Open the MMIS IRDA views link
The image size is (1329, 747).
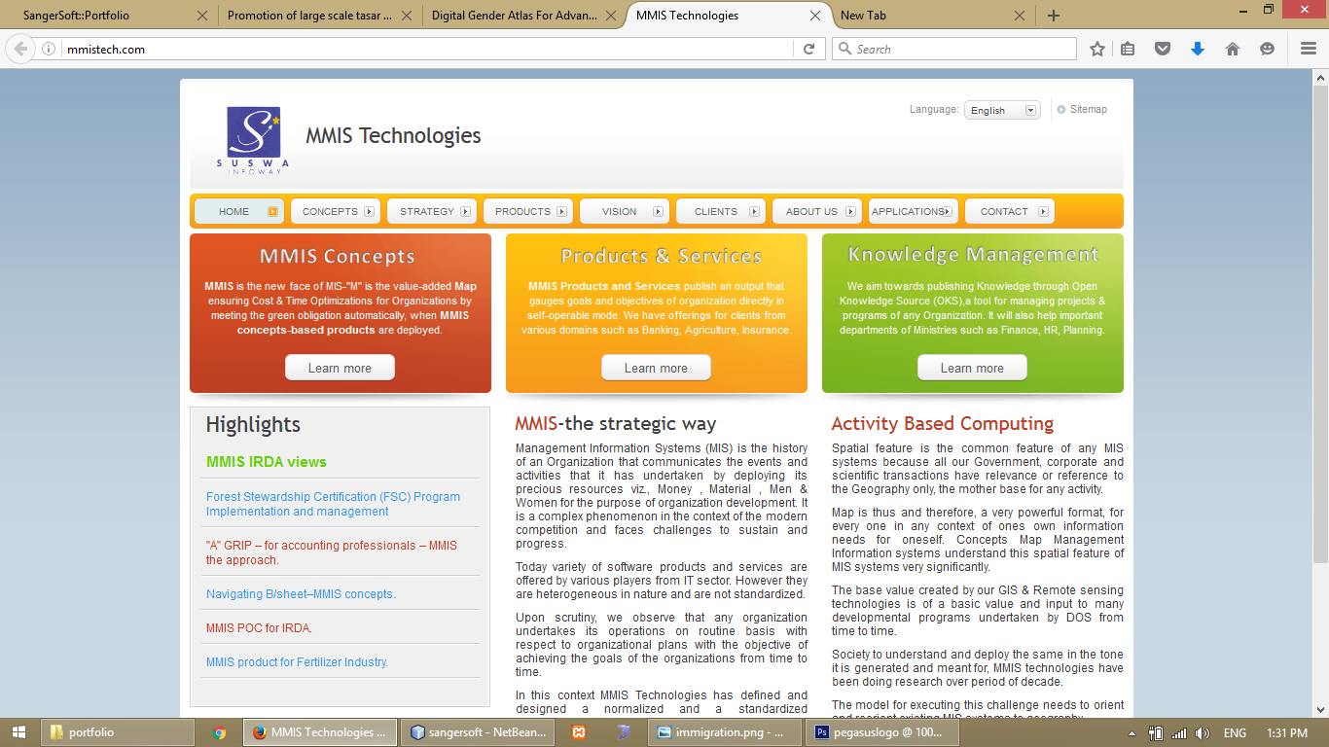[x=267, y=462]
